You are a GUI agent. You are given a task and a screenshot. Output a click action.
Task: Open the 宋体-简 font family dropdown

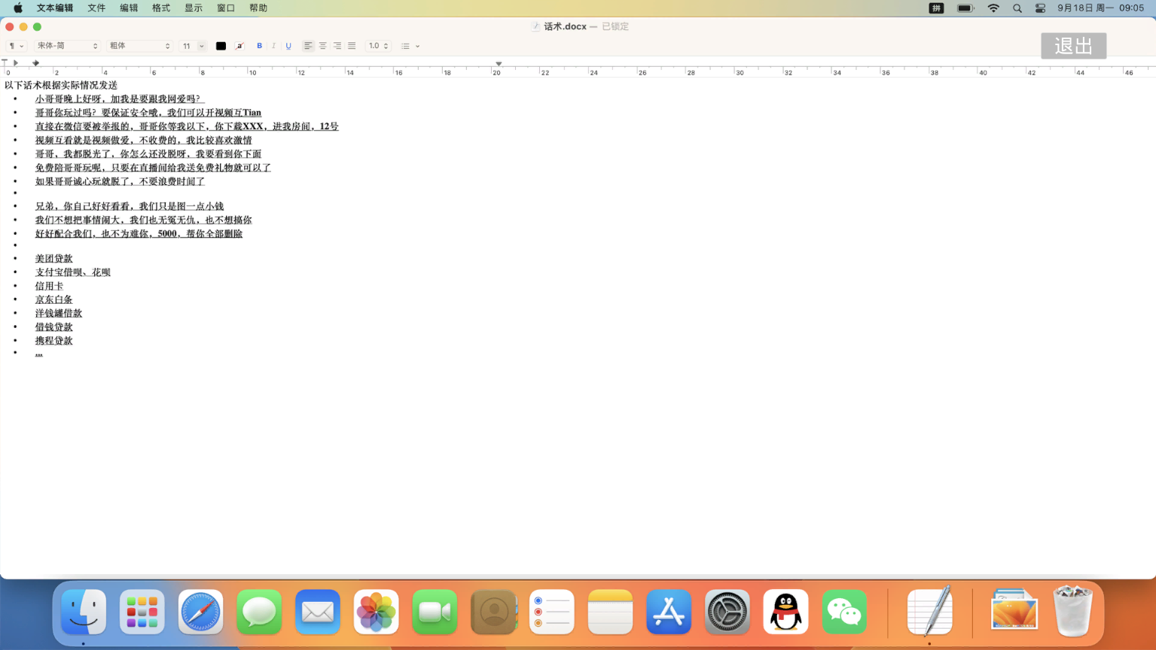click(x=67, y=46)
